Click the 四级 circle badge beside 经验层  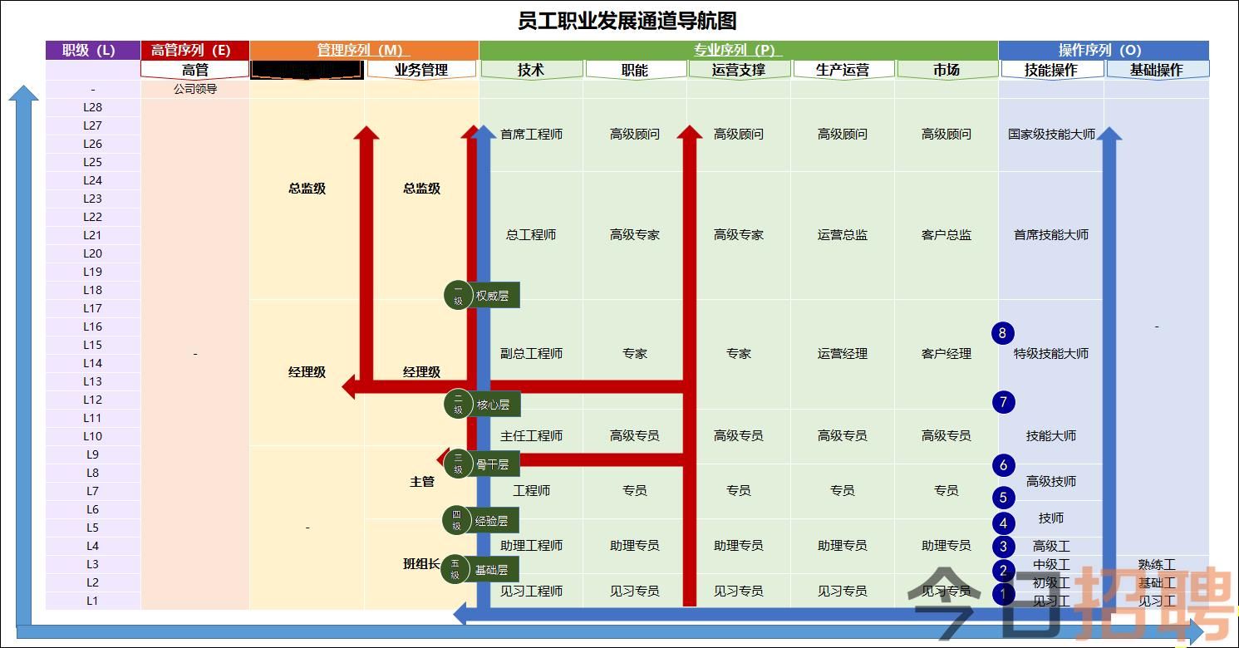(x=456, y=520)
